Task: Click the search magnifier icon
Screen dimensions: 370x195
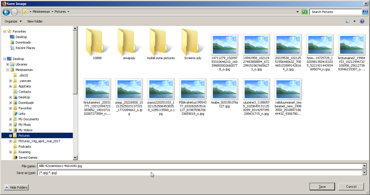Action: 365,12
